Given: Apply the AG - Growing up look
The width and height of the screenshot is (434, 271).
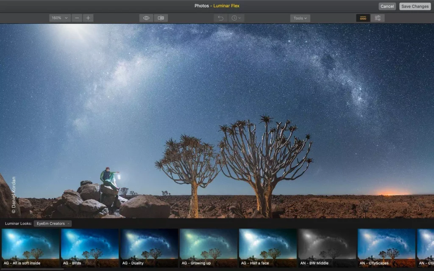Looking at the screenshot, I should [209, 248].
